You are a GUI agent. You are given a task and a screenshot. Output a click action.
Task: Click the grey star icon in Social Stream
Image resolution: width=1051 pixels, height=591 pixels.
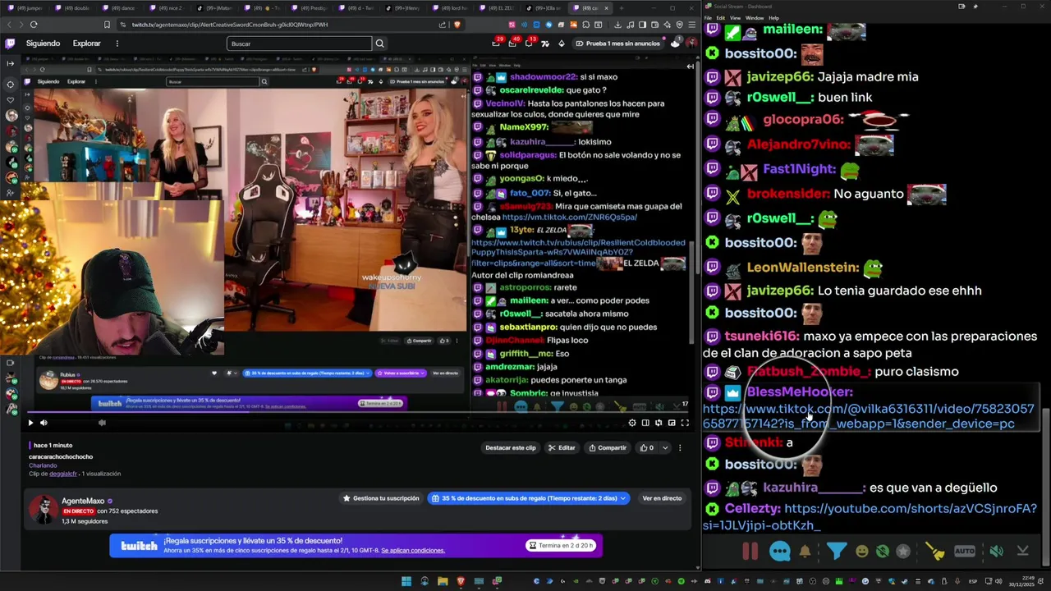(x=903, y=552)
